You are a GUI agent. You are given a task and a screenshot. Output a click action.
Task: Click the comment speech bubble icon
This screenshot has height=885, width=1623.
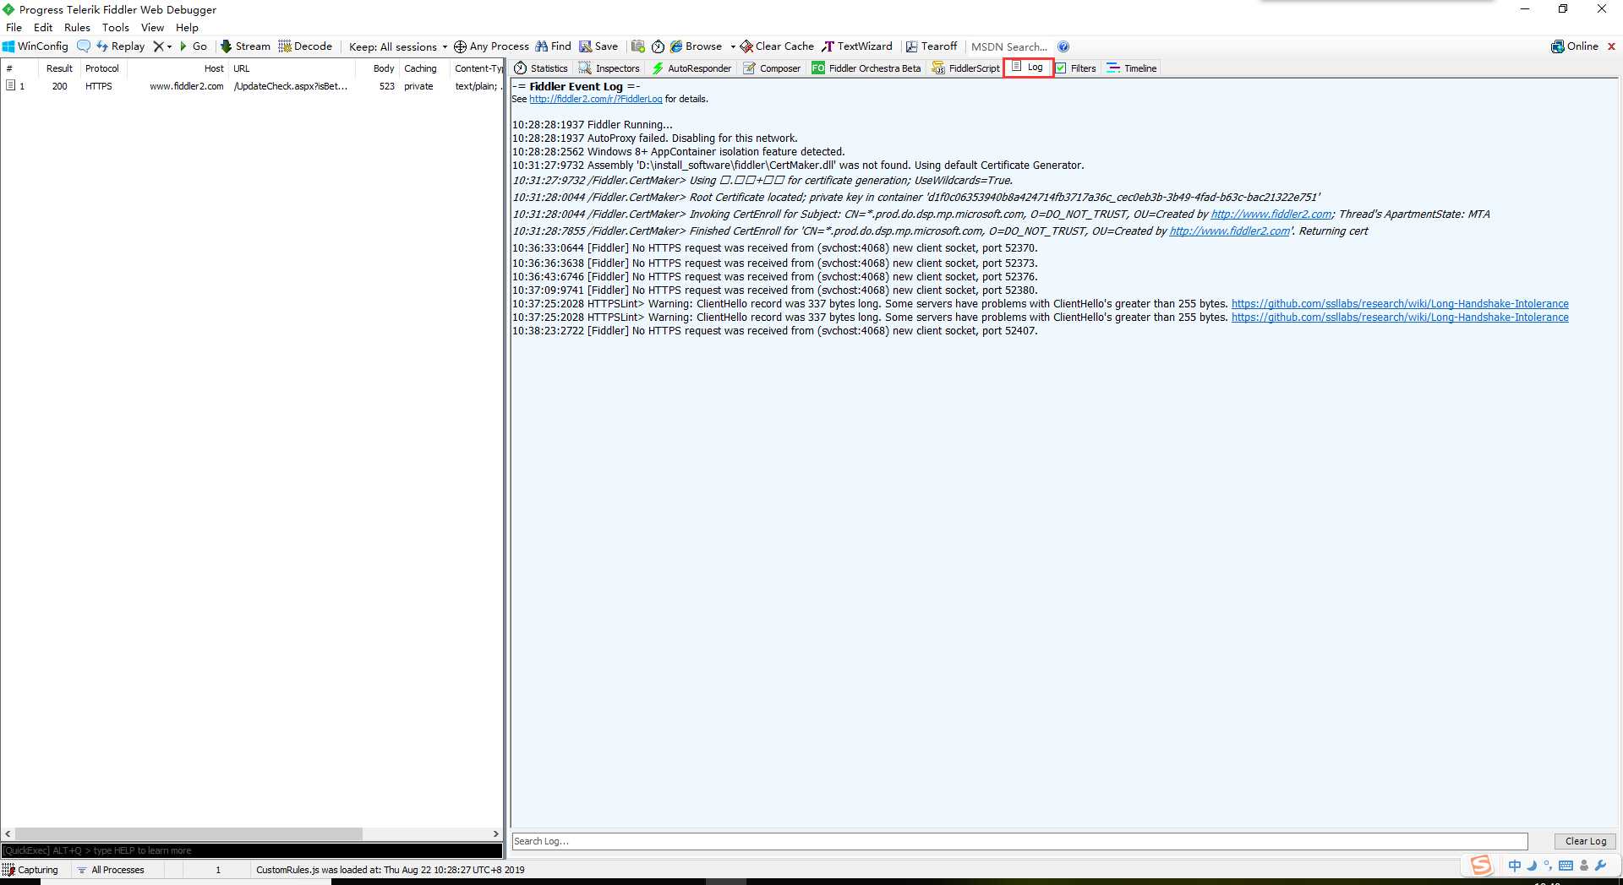(83, 46)
